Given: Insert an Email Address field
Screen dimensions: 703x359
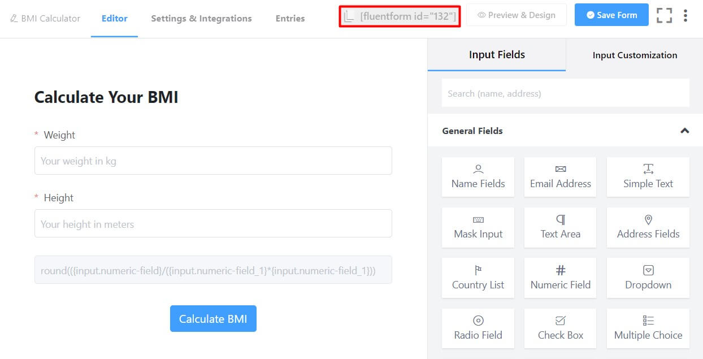Looking at the screenshot, I should pos(560,176).
